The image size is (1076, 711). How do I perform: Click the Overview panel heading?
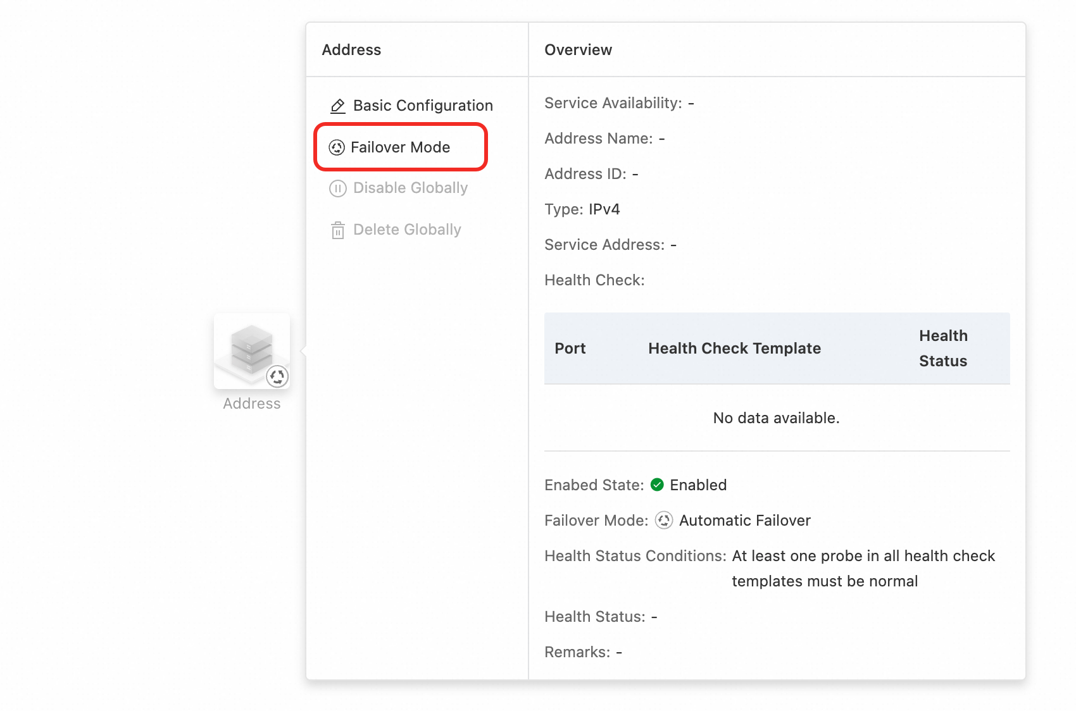pyautogui.click(x=579, y=50)
